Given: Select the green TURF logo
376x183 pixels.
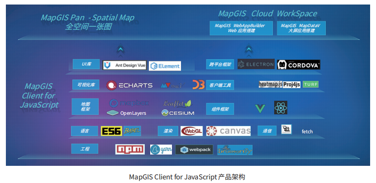Looking at the screenshot, I should [x=310, y=84].
